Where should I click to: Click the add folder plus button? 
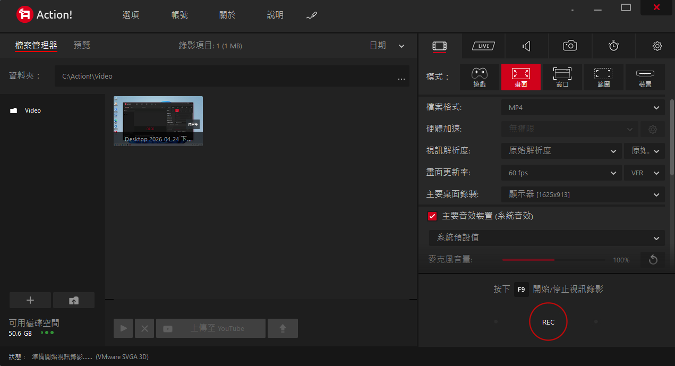click(30, 300)
